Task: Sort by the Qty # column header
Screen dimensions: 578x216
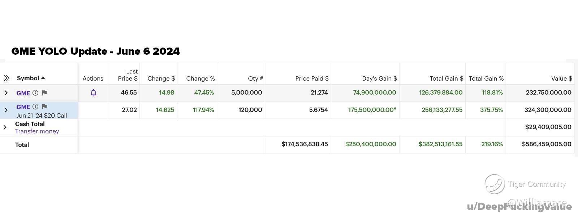Action: 255,78
